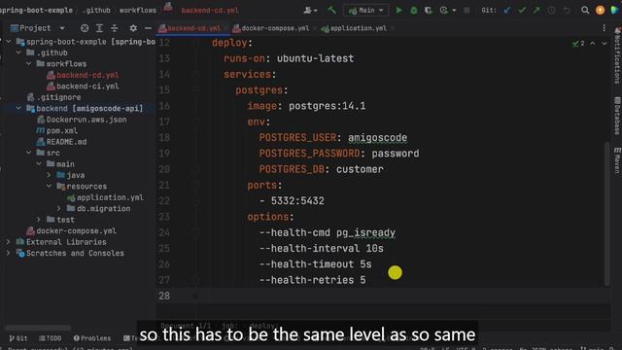Expand Scratches and Consoles node
Viewport: 622px width, 350px height.
click(8, 253)
